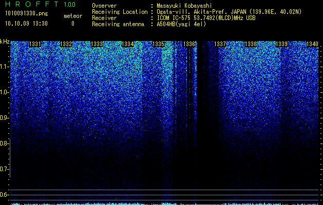Click the cyan signal level graph
Image resolution: width=323 pixels, height=205 pixels.
click(x=164, y=204)
